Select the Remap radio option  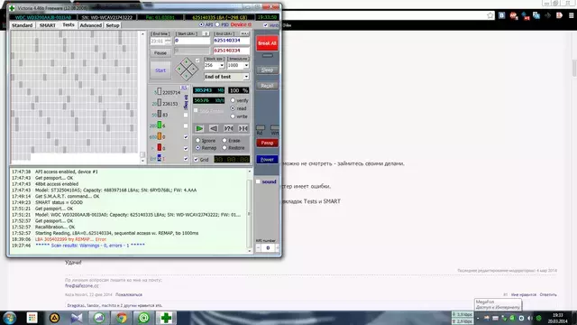[198, 148]
